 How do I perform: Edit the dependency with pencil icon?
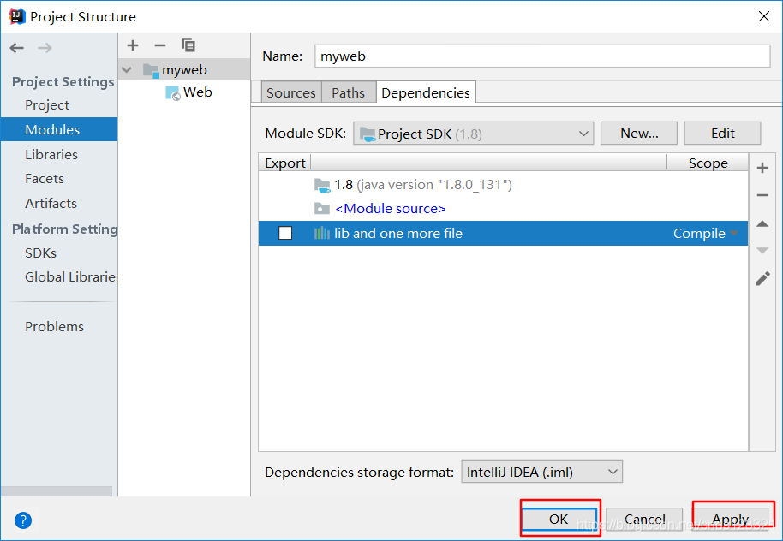762,278
